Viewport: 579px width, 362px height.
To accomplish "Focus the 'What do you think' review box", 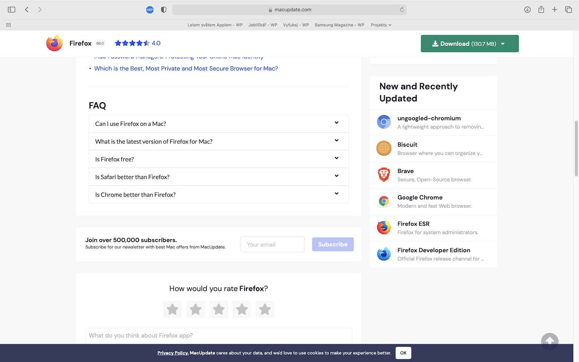I will [x=219, y=336].
